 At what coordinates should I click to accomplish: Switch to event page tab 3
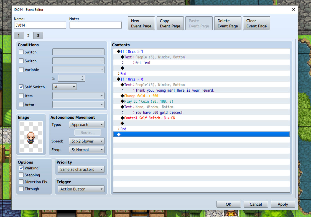point(38,35)
